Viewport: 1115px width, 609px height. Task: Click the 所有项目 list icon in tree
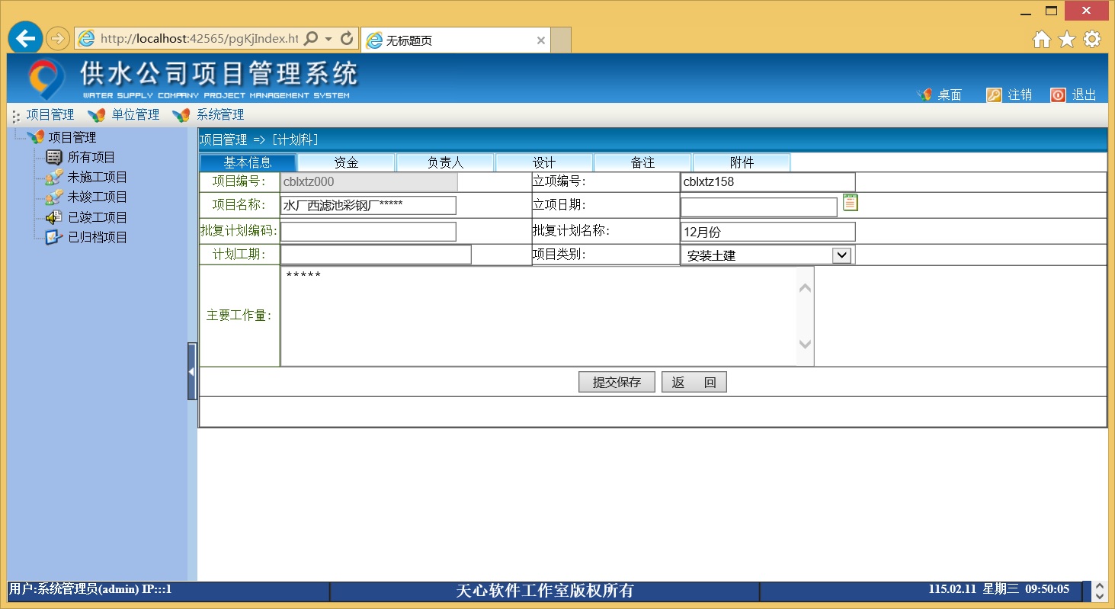[53, 158]
